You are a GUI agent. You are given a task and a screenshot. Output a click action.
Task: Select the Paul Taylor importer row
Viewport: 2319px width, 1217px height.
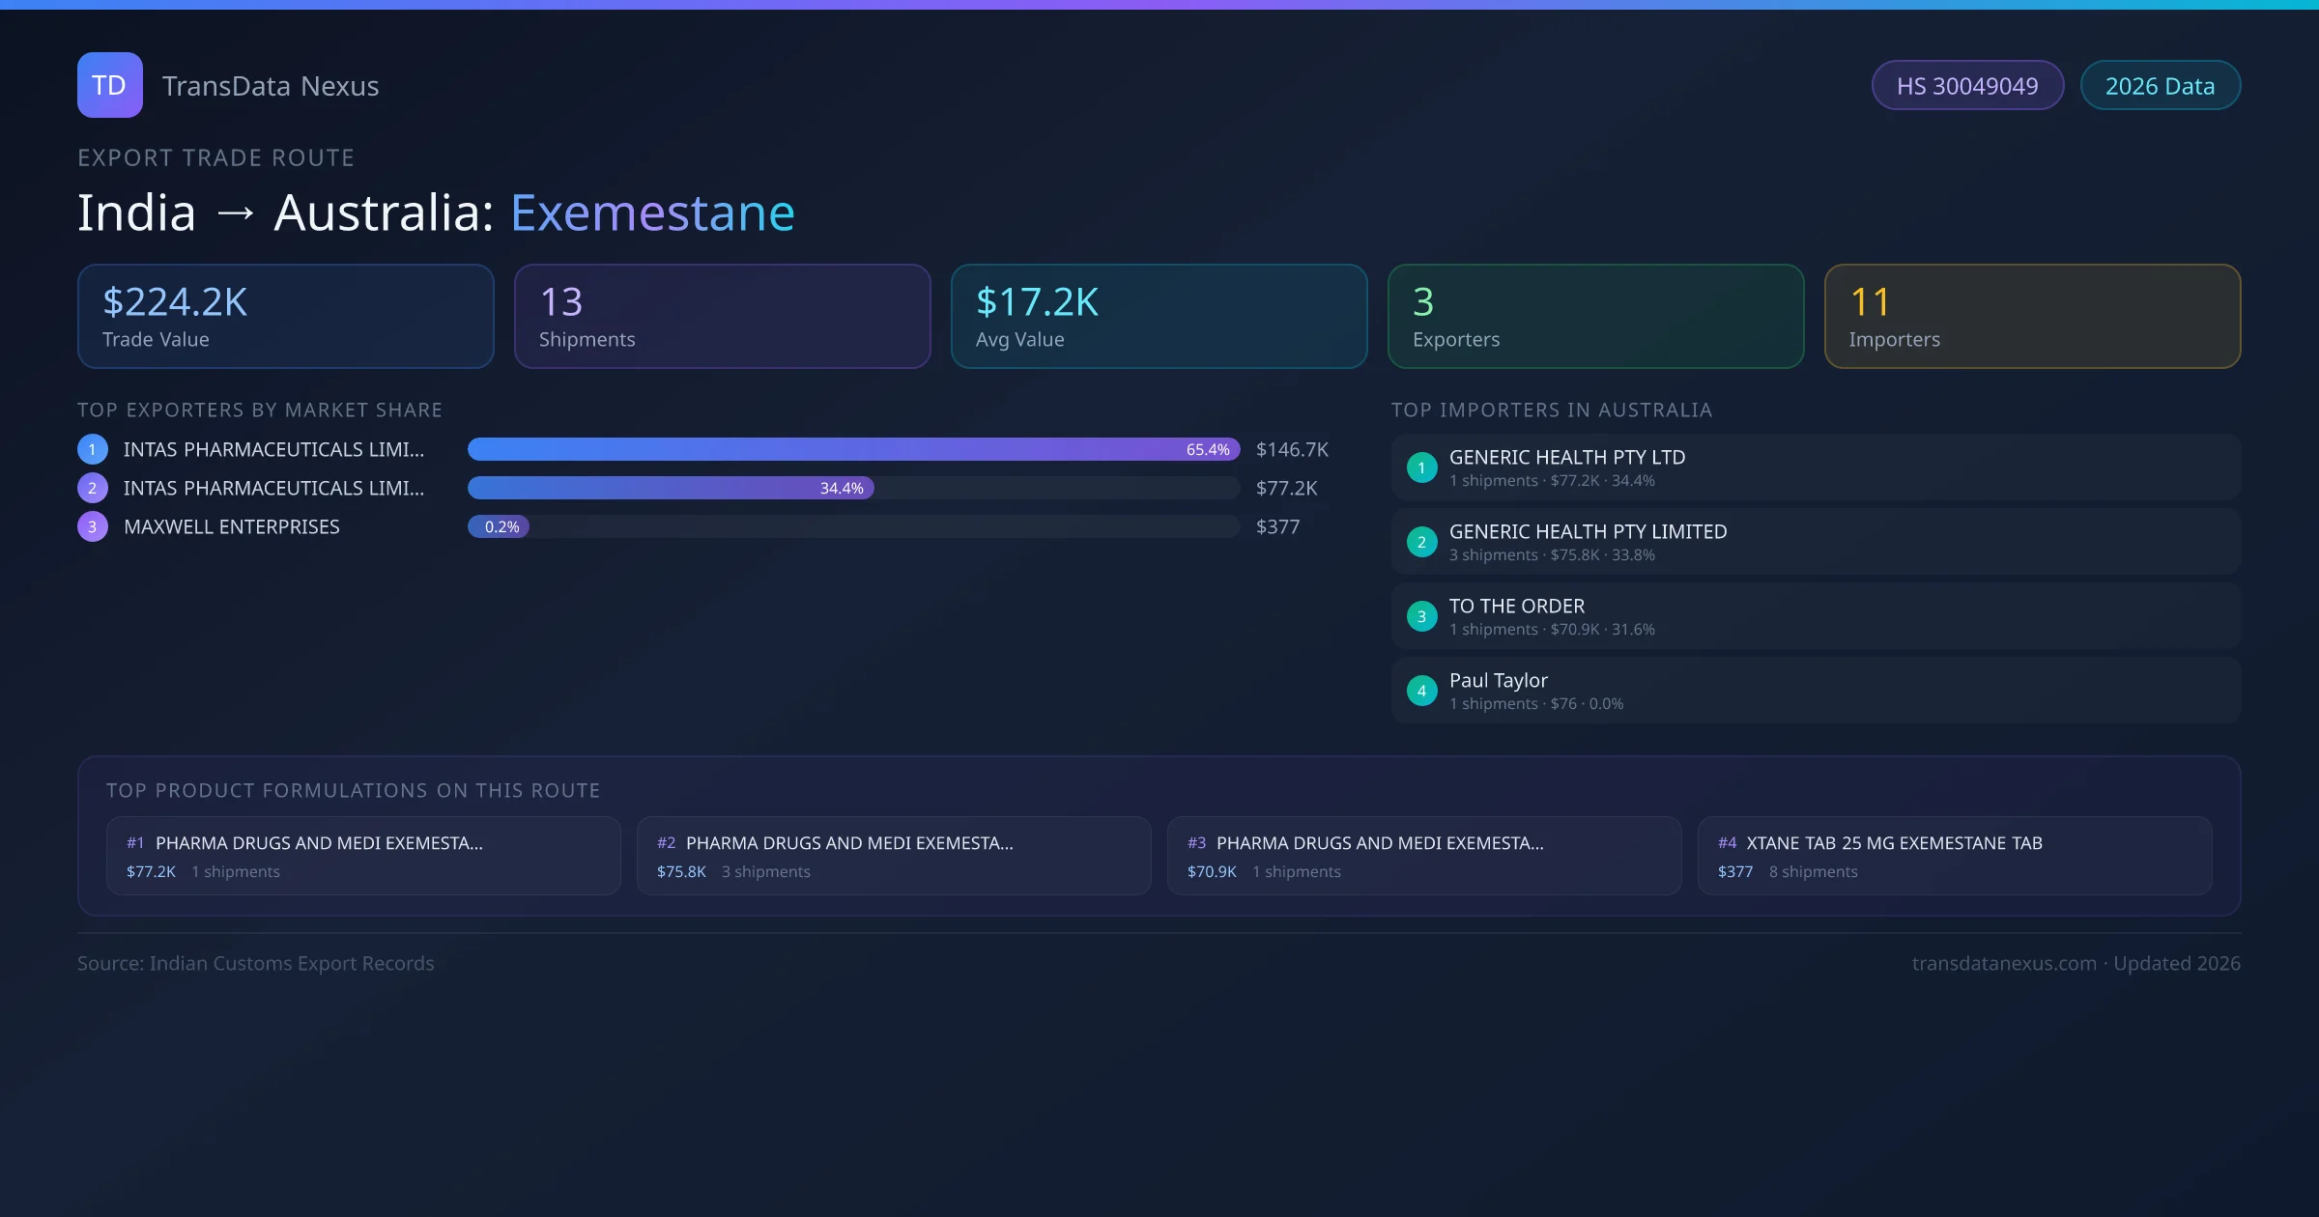click(x=1815, y=691)
